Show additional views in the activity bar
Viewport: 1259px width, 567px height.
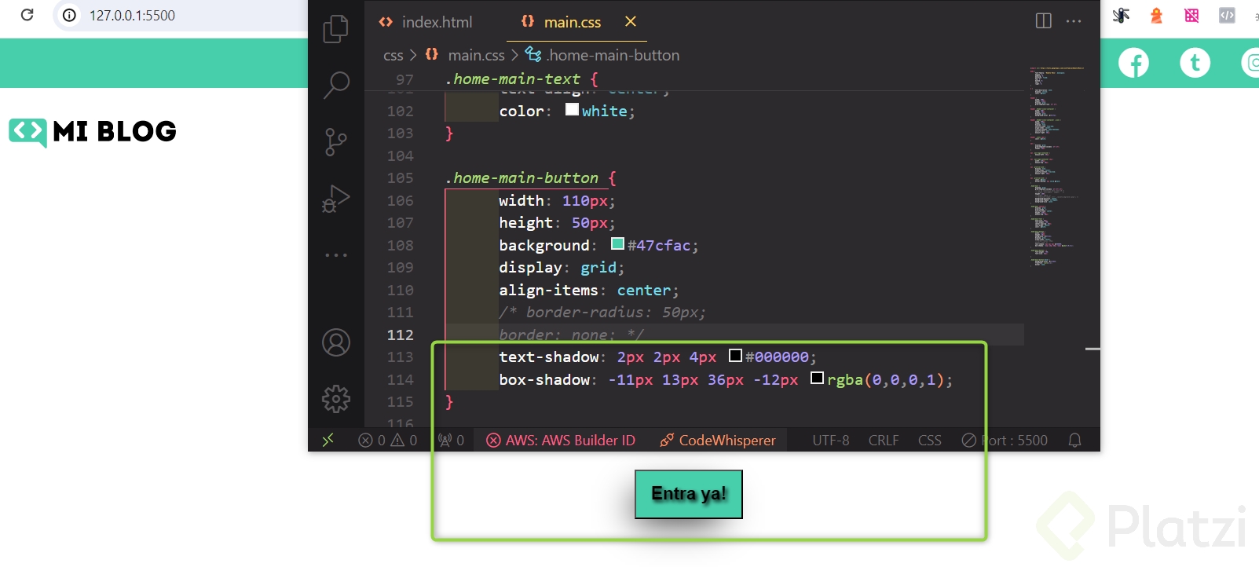click(x=336, y=255)
